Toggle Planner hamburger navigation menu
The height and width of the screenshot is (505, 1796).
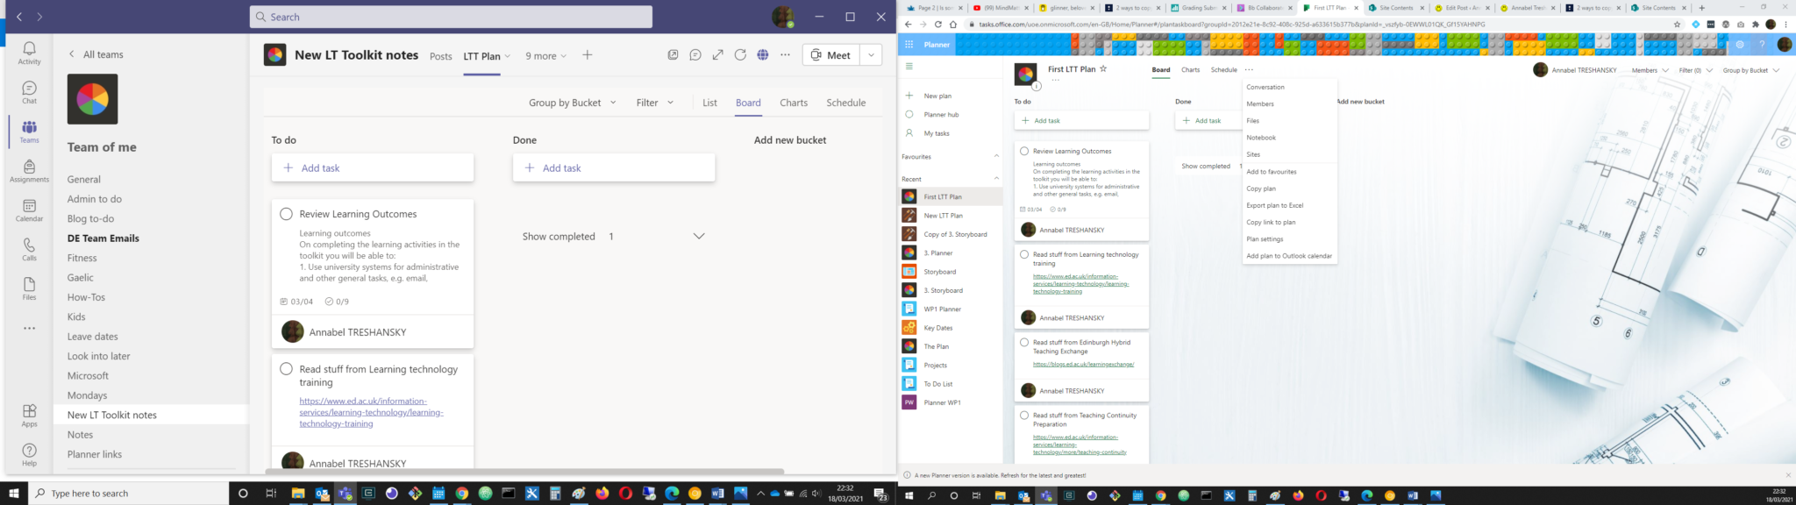tap(909, 67)
